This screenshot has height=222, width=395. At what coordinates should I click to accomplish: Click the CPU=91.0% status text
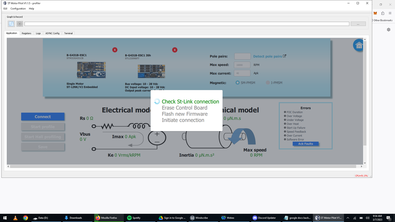(361, 176)
